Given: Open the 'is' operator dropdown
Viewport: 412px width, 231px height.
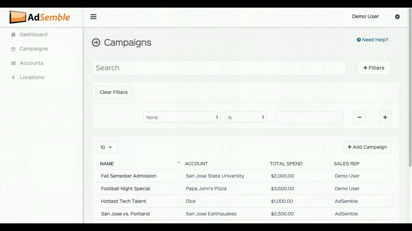Looking at the screenshot, I should (x=246, y=117).
